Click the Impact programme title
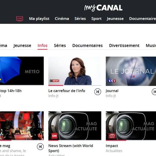Image resolution: width=156 pixels, height=156 pixels. tap(112, 146)
